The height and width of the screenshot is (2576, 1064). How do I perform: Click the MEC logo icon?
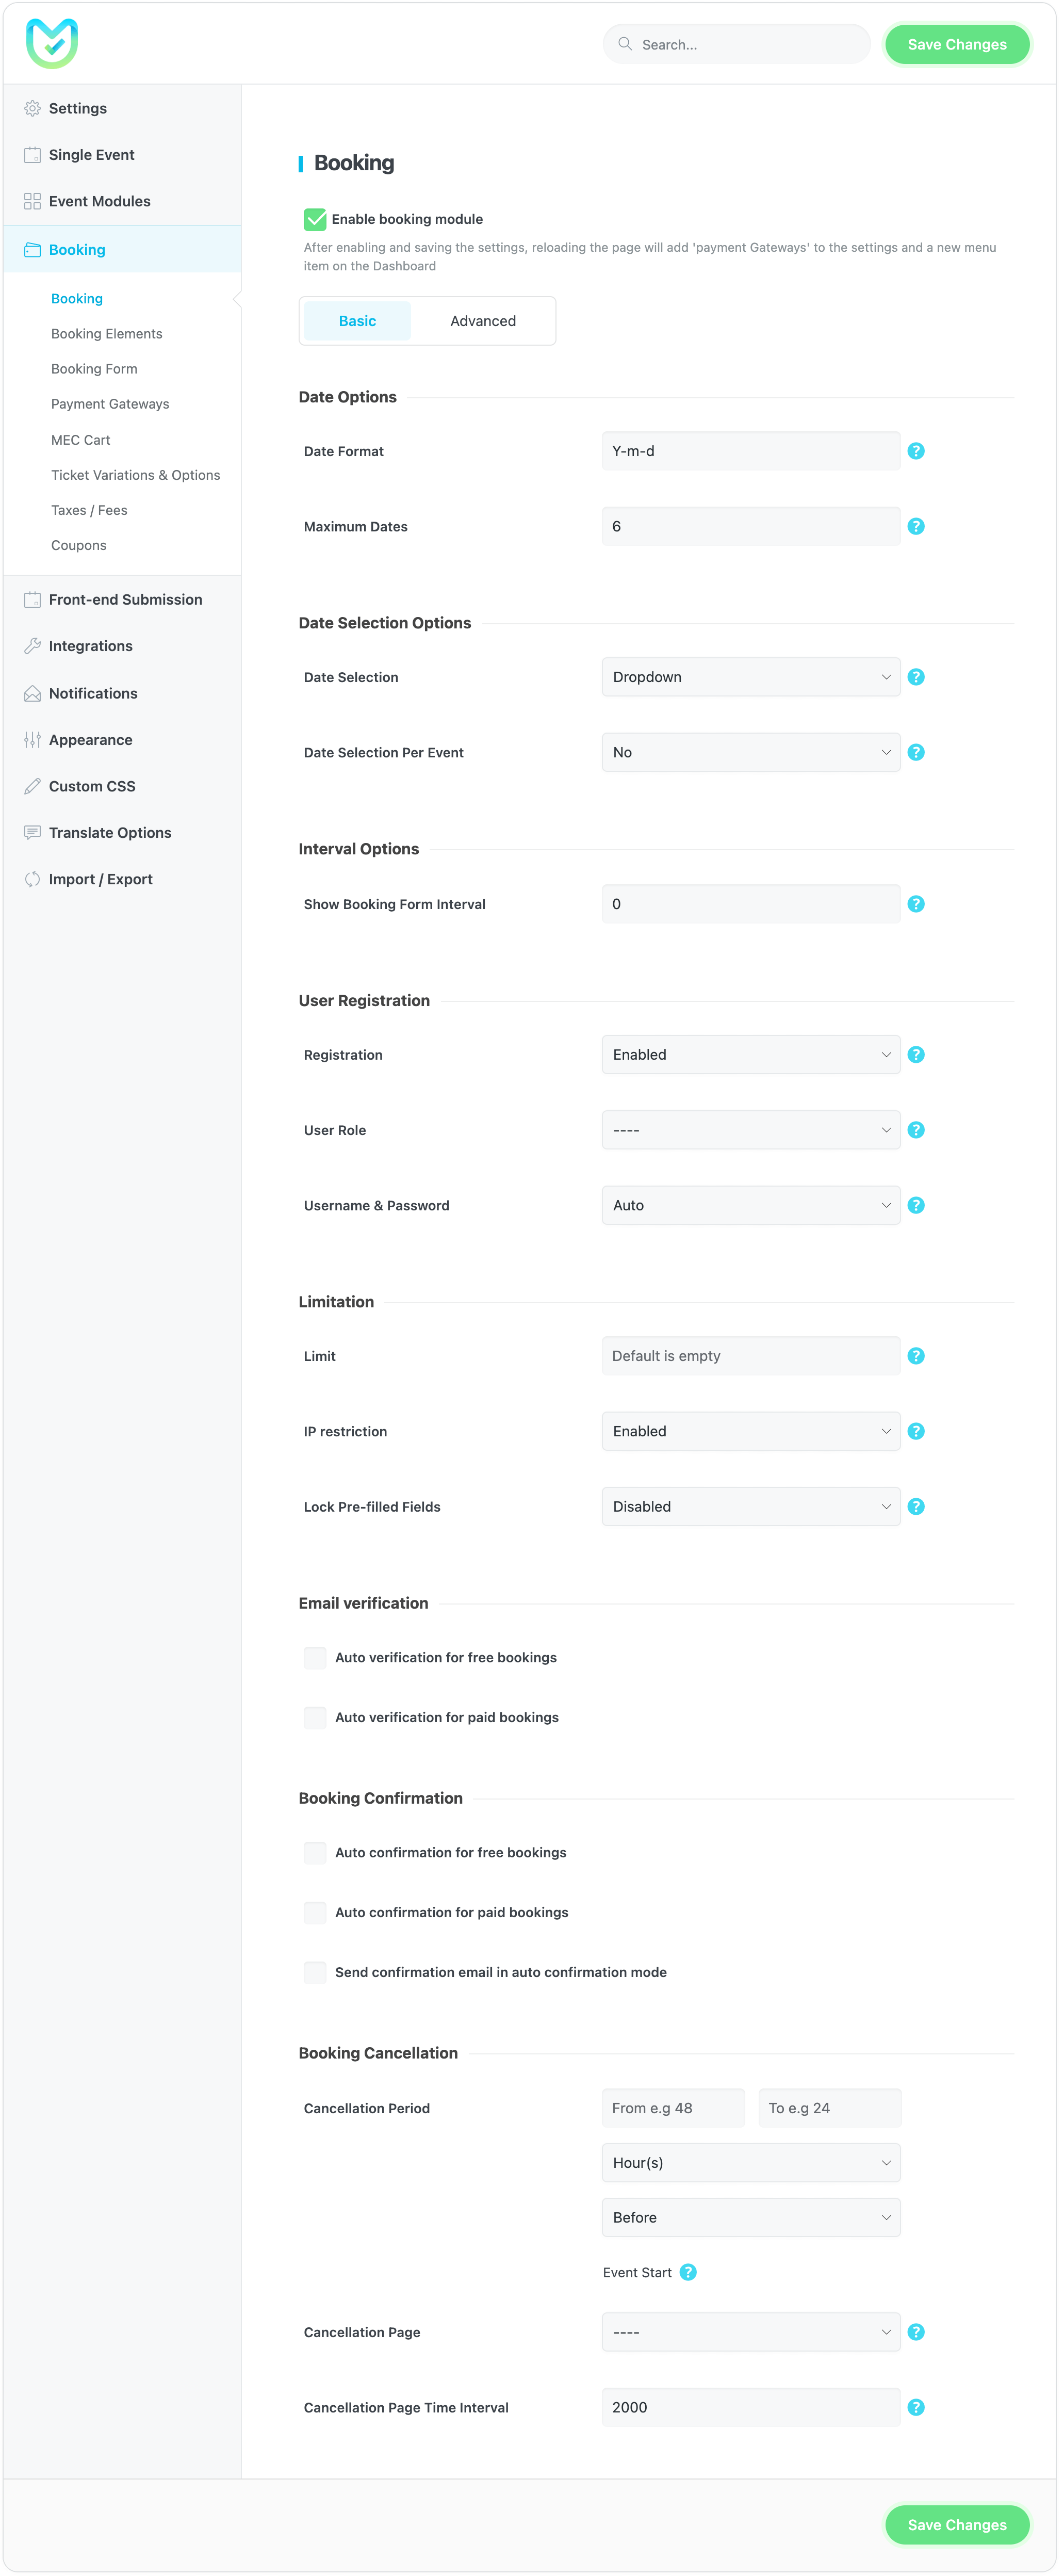click(52, 43)
